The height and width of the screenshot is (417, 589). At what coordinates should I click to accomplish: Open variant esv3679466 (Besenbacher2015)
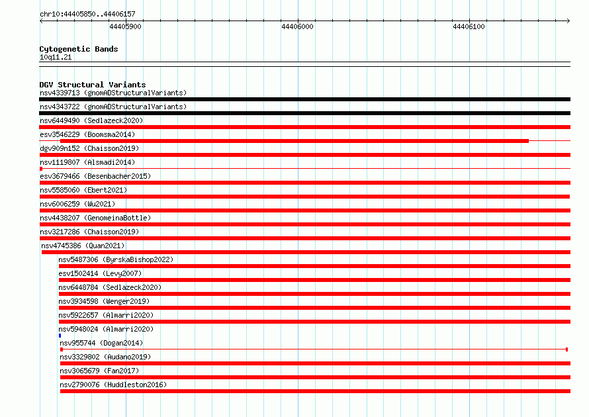click(95, 176)
